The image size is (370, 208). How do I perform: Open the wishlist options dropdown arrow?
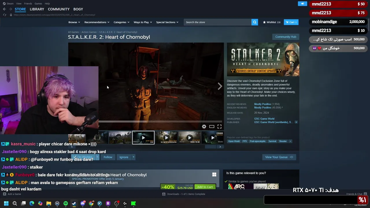(97, 157)
